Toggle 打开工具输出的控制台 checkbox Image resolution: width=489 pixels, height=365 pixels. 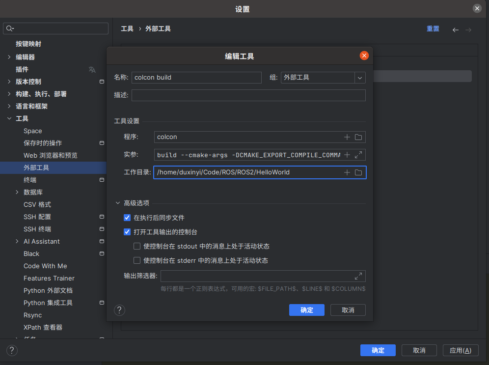tap(127, 232)
